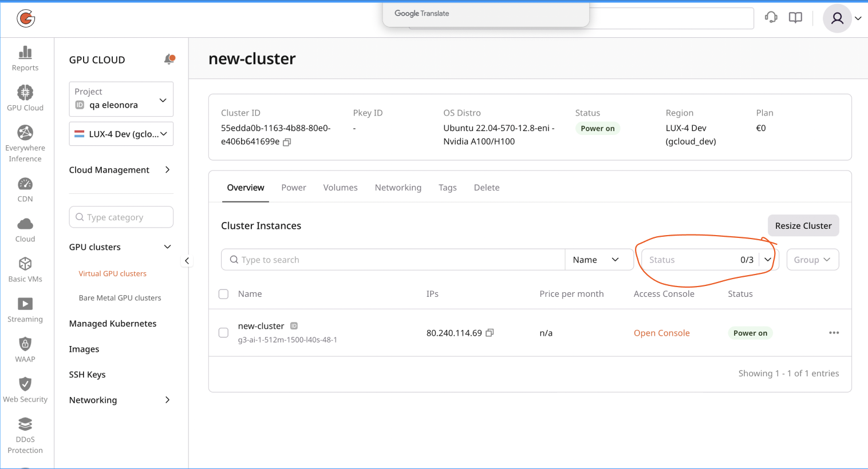This screenshot has height=469, width=868.
Task: Select the GPU Cloud sidebar icon
Action: click(25, 96)
